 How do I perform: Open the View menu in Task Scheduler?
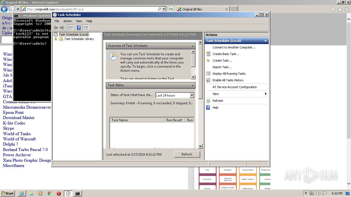[79, 21]
